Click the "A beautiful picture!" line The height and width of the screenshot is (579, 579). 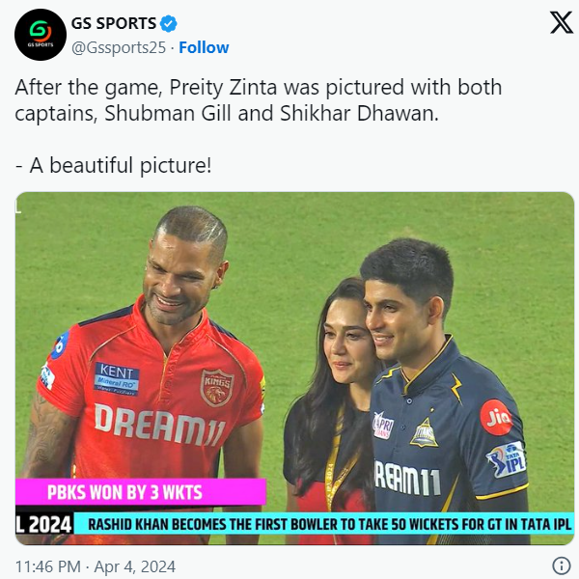tap(114, 165)
